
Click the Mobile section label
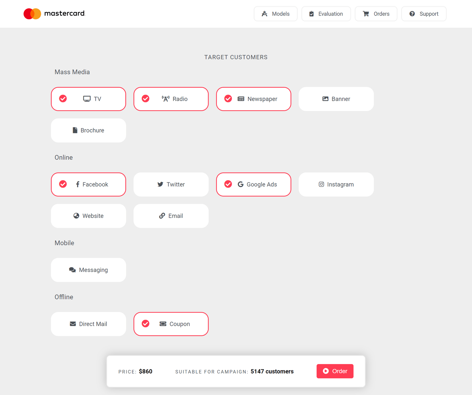click(64, 243)
